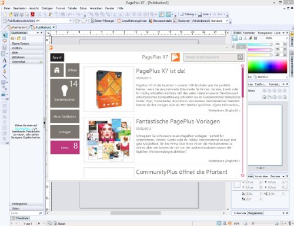Select the Pointer tool in left toolbar

pos(4,35)
